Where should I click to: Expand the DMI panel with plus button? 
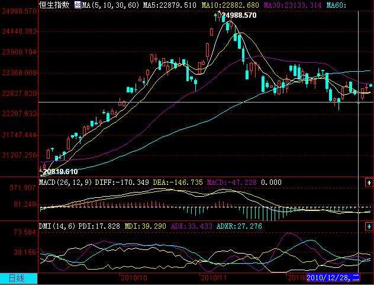click(x=369, y=226)
